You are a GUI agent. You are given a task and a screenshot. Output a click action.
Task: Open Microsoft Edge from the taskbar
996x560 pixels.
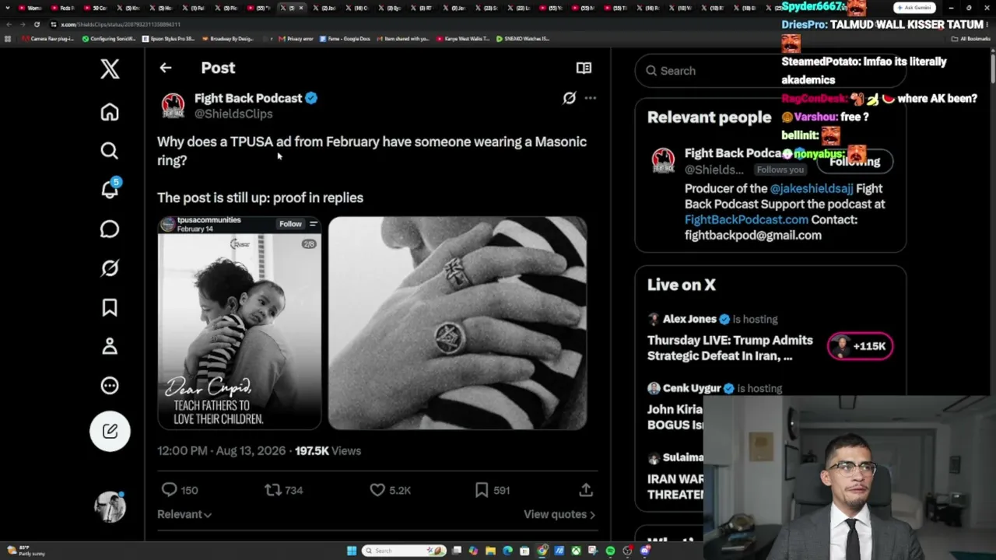(507, 551)
